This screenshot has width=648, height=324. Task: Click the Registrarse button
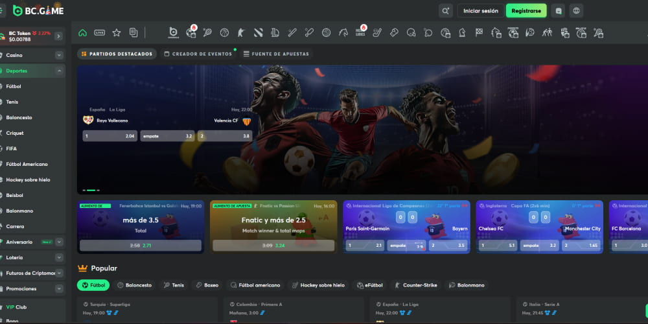click(526, 11)
